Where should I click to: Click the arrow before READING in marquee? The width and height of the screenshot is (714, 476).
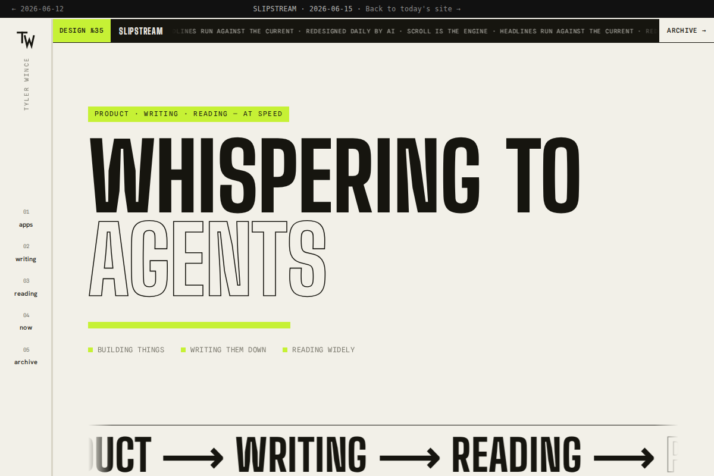(409, 458)
